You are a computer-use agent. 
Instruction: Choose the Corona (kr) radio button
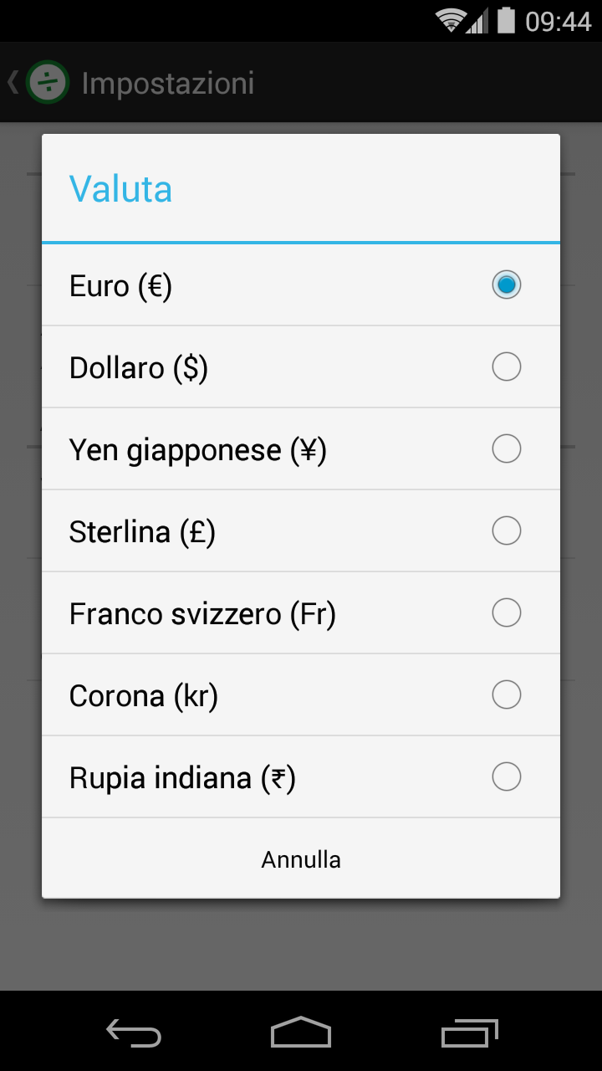pyautogui.click(x=507, y=694)
